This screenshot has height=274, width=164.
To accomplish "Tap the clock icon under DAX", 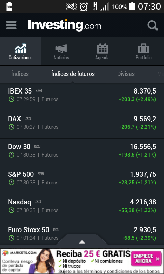I will tap(11, 127).
